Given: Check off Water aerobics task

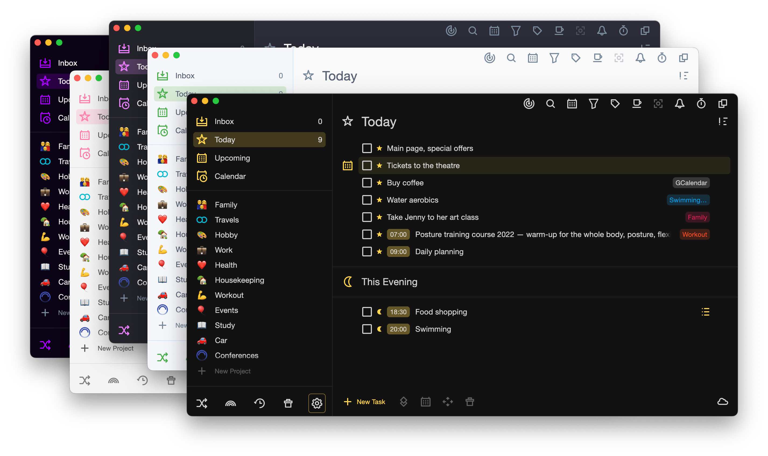Looking at the screenshot, I should point(367,200).
